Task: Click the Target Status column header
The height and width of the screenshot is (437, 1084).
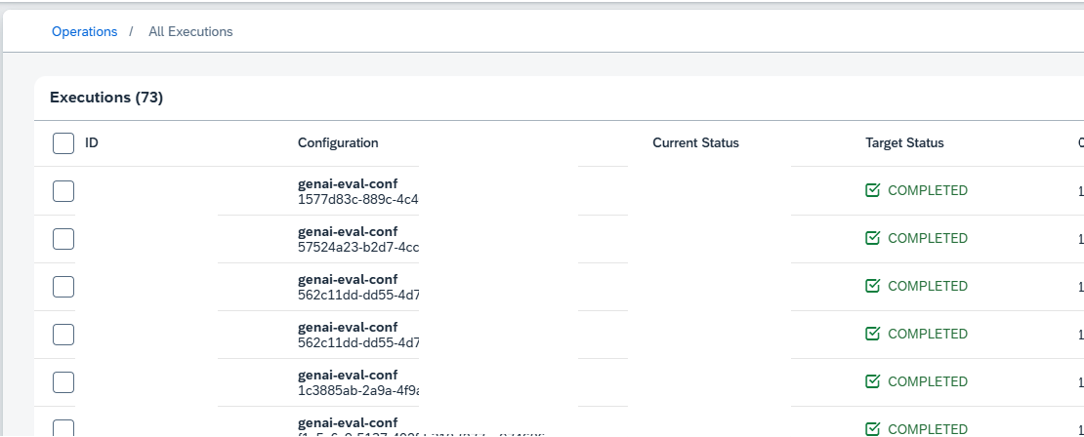Action: (x=904, y=143)
